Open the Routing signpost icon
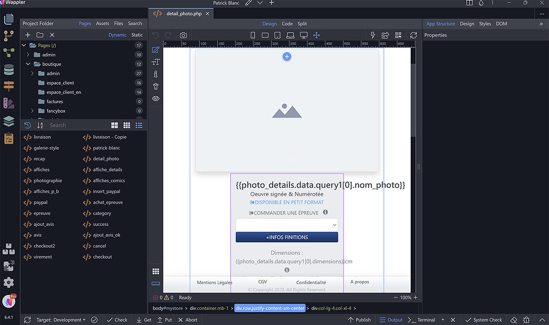The height and width of the screenshot is (325, 549). point(9,86)
